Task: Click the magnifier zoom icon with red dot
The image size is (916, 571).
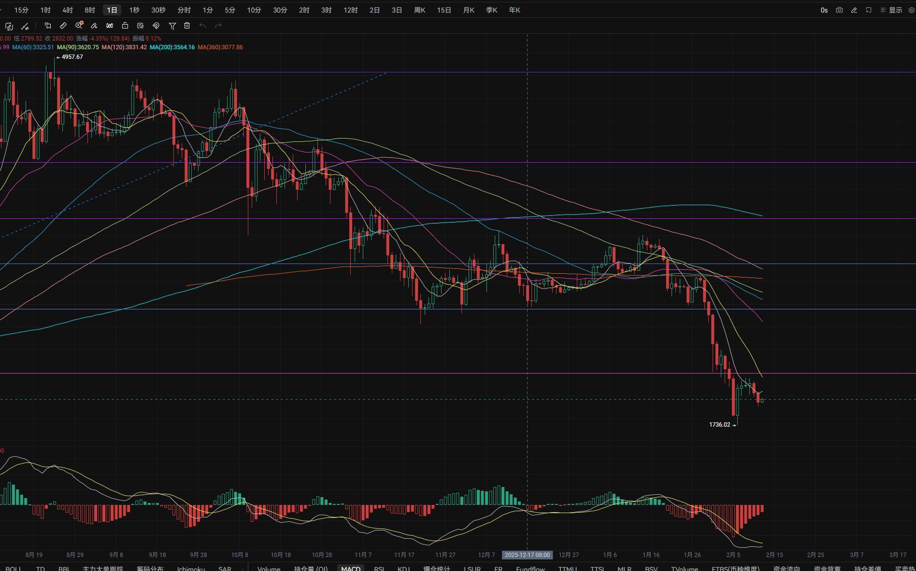Action: tap(79, 26)
